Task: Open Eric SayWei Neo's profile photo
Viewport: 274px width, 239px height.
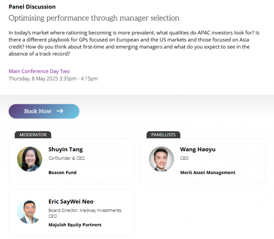Action: click(x=30, y=211)
